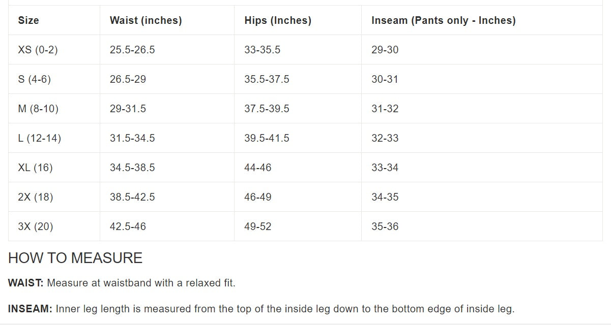Click inseam value 35-36

point(385,226)
